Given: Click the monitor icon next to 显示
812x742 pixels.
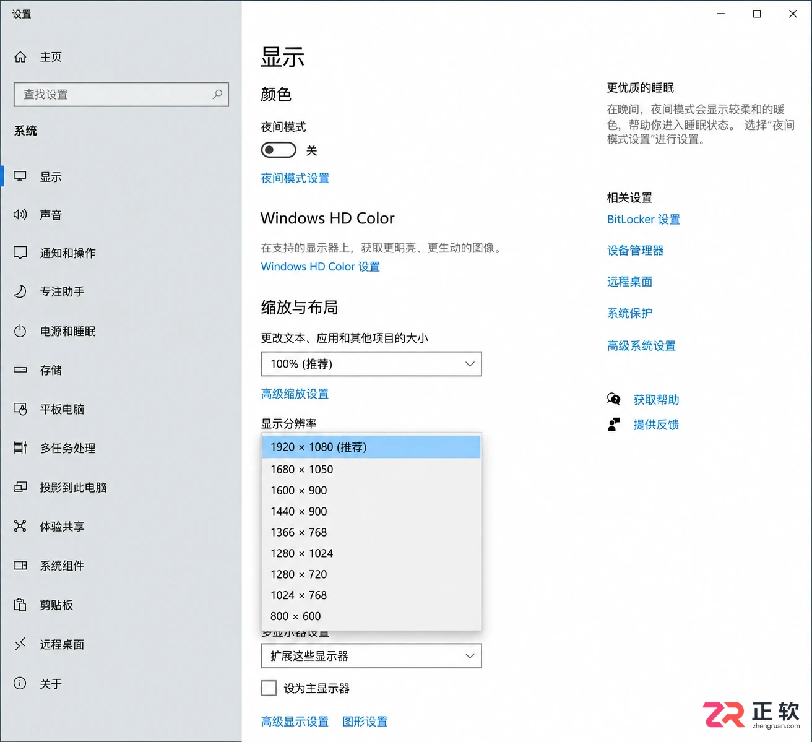Looking at the screenshot, I should coord(20,176).
